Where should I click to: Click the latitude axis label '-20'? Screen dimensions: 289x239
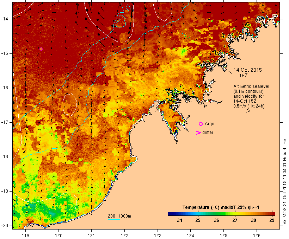pyautogui.click(x=5, y=226)
